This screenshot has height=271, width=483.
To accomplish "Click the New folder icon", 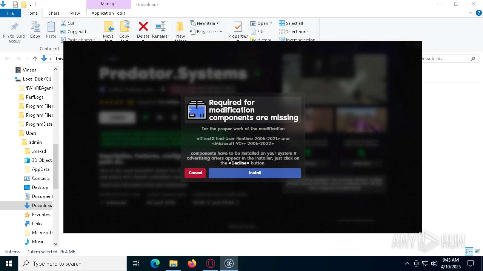I will (x=180, y=27).
